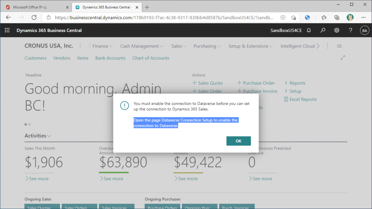Expand the Purchasing menu

click(207, 46)
